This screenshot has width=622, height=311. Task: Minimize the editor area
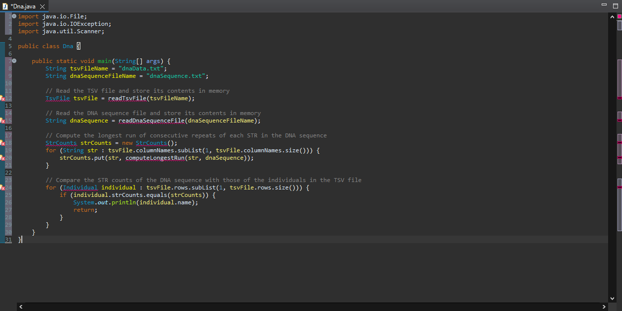604,4
